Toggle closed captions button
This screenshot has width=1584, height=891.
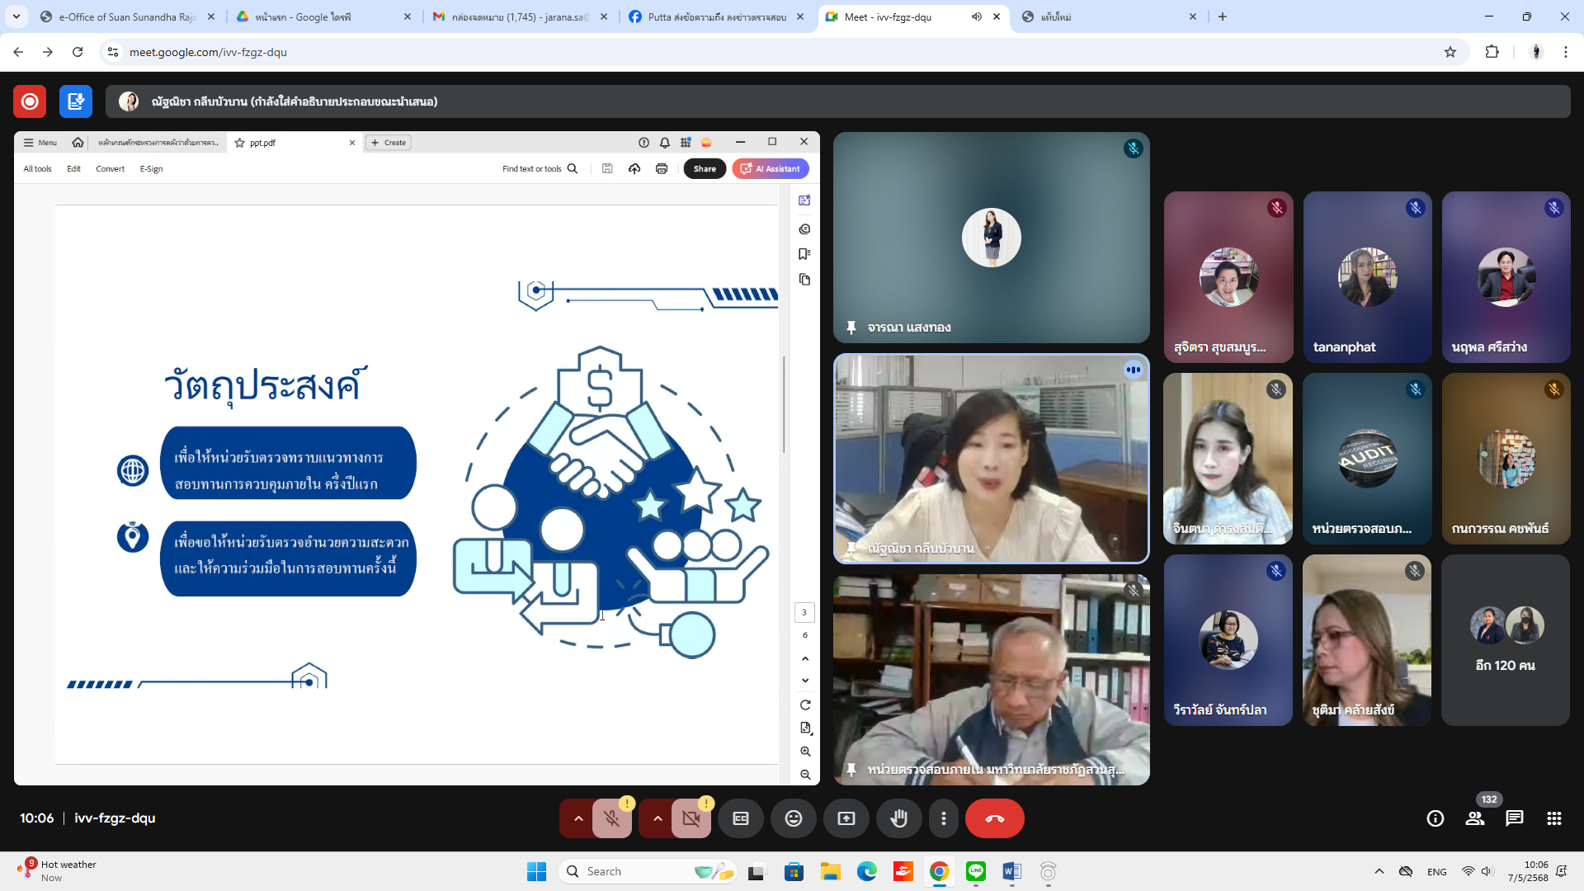pos(740,818)
